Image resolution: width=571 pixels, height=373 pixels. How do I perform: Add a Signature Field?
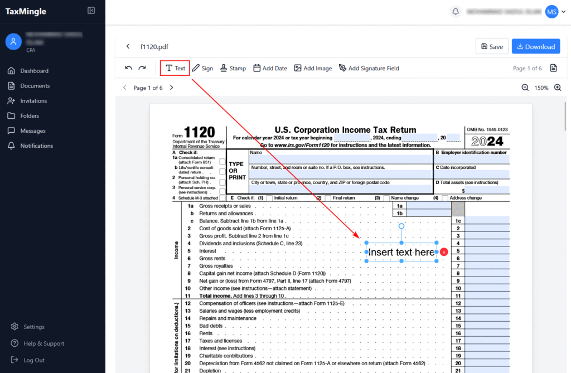point(369,68)
